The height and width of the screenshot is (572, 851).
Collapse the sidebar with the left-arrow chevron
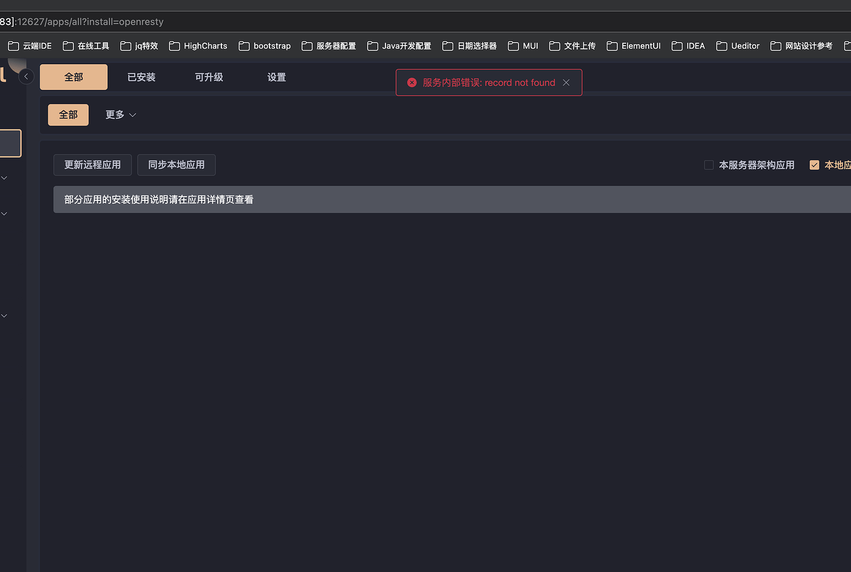click(25, 76)
